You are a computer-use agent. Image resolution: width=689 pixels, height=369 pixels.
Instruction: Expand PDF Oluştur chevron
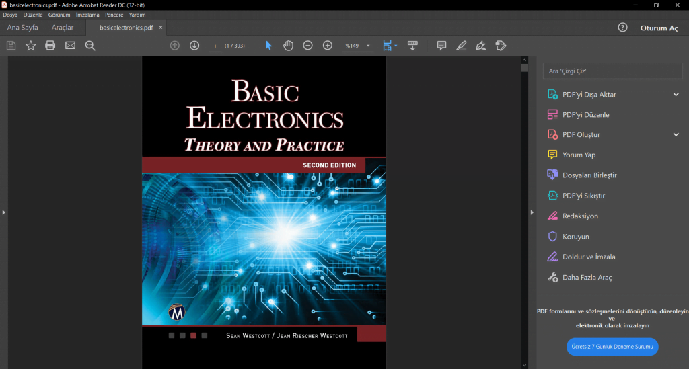tap(676, 134)
